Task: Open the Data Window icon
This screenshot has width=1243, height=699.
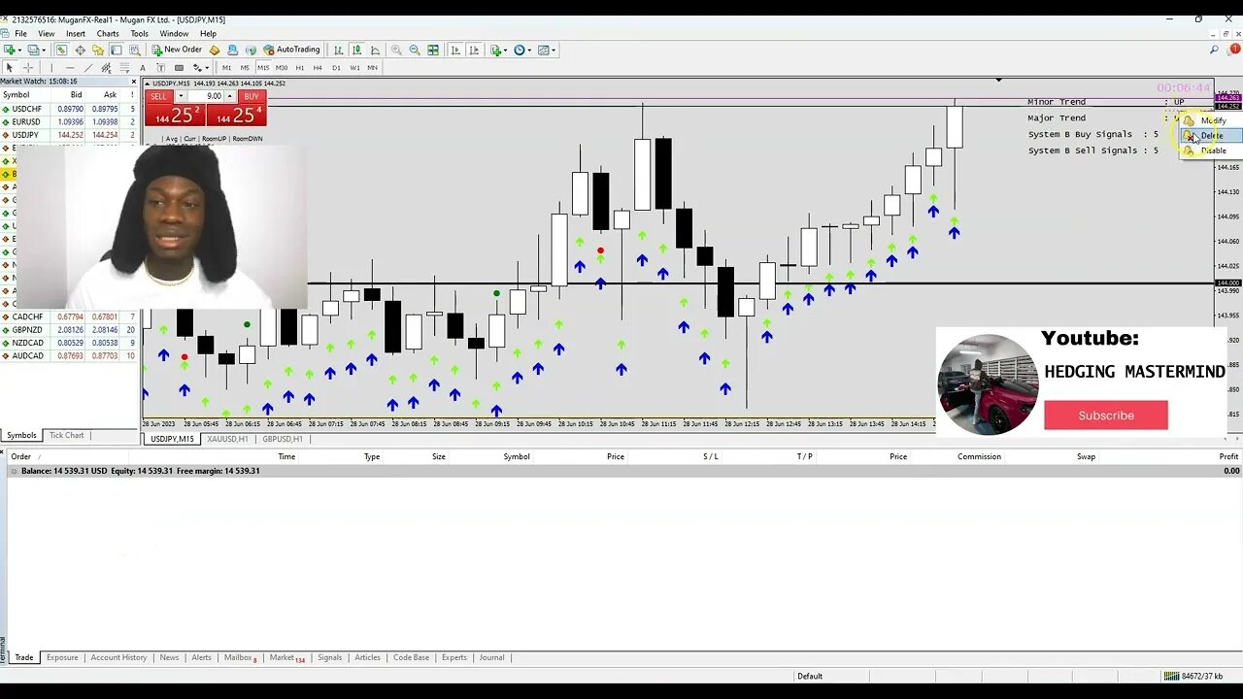Action: (81, 50)
